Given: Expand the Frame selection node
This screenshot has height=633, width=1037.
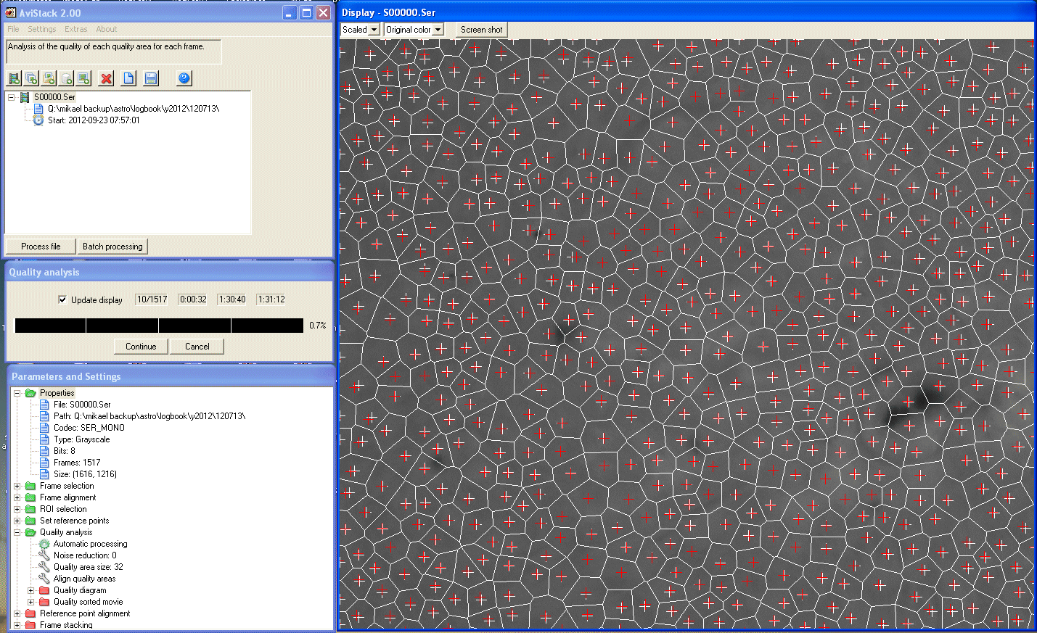Looking at the screenshot, I should point(17,486).
